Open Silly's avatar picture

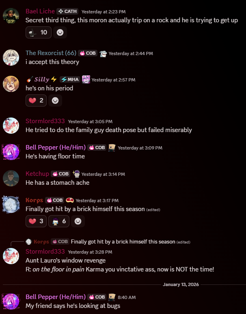pos(11,84)
